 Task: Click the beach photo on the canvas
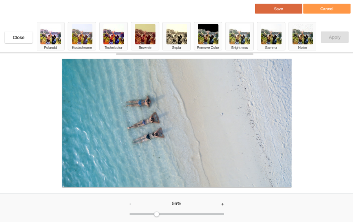tap(177, 123)
